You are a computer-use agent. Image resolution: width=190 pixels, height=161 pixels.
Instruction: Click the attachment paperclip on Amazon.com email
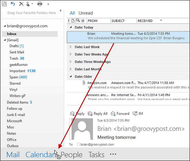point(84,83)
